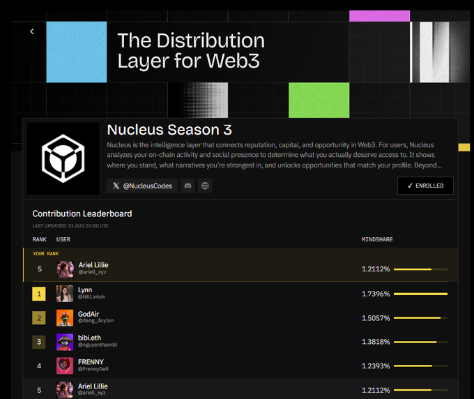Visit the website via globe icon

coord(205,186)
